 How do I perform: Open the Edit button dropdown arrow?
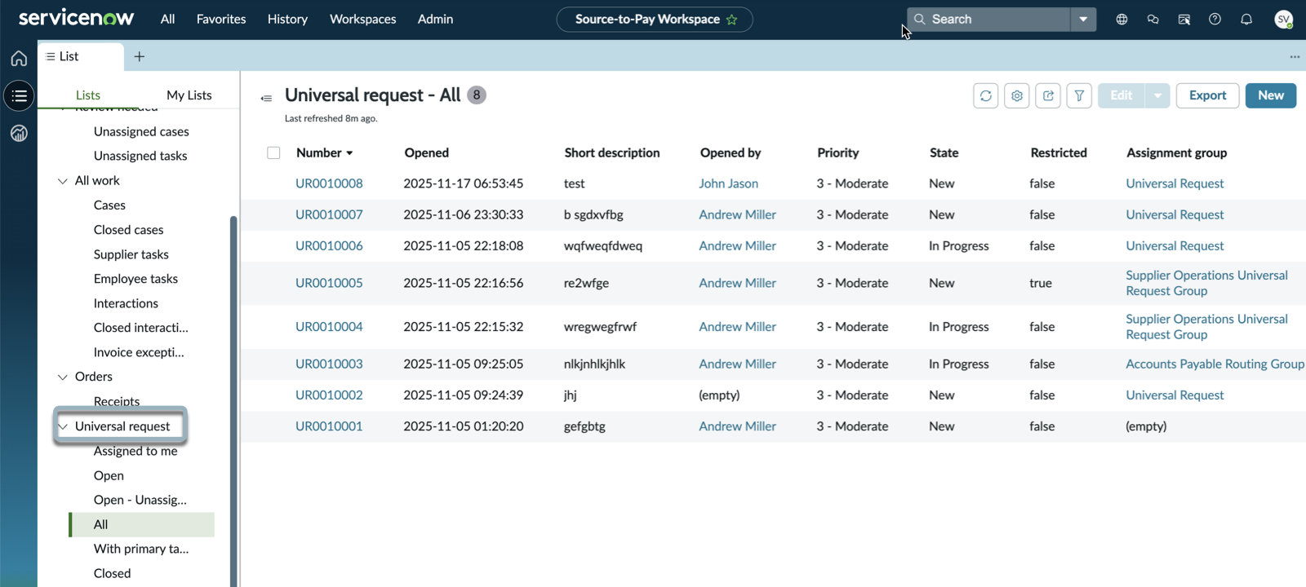1157,95
